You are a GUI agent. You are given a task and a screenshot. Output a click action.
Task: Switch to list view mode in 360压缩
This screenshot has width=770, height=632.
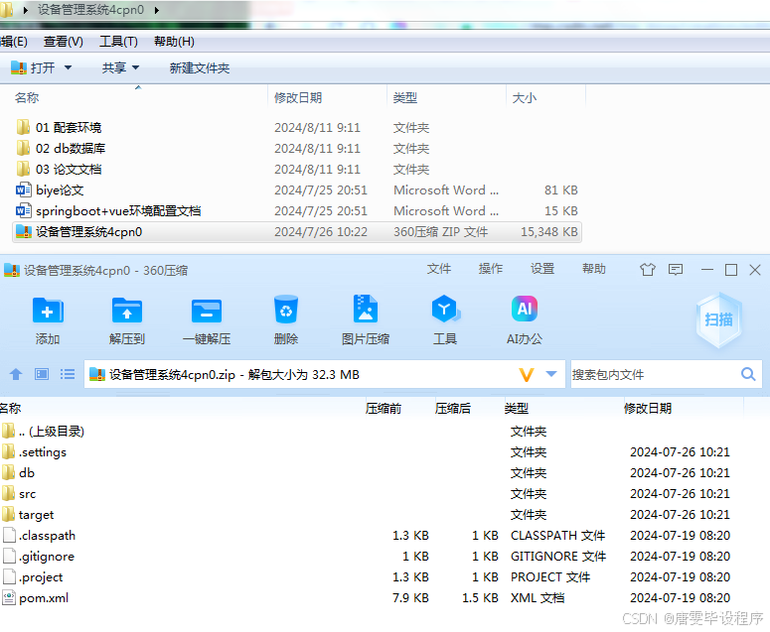68,375
